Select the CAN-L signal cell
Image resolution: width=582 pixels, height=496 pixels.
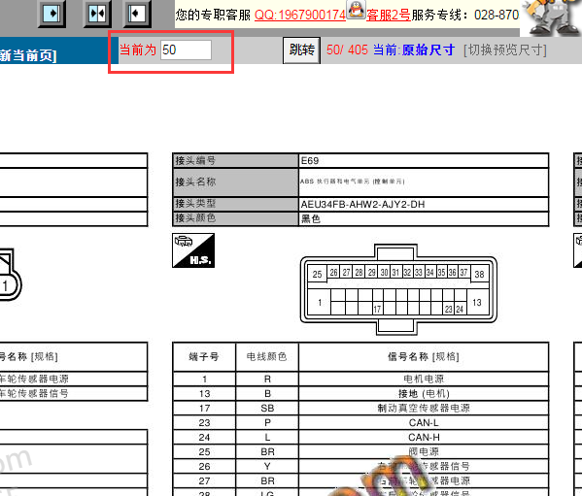pyautogui.click(x=424, y=422)
